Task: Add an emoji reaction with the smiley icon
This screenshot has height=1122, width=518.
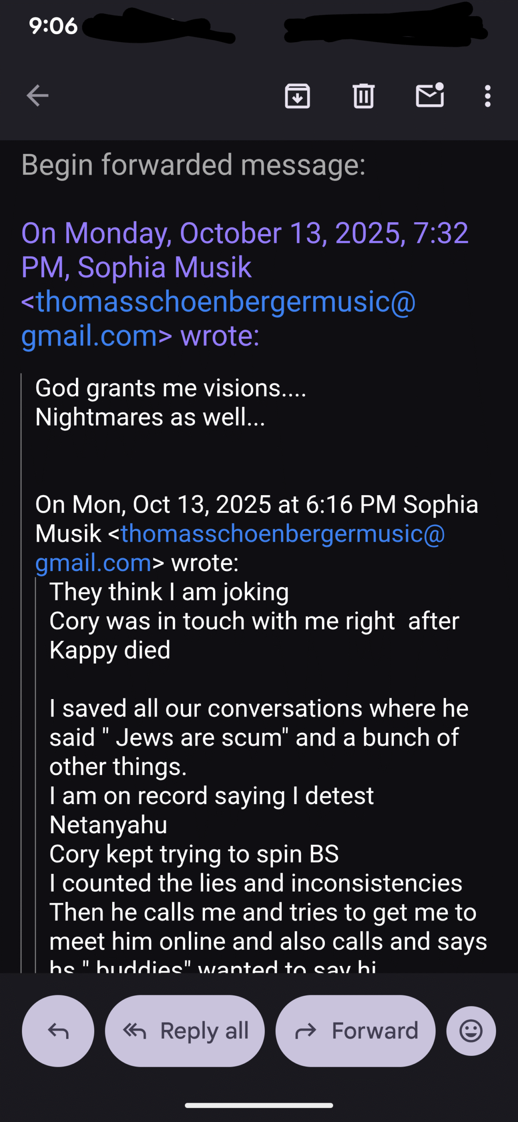Action: point(471,1031)
